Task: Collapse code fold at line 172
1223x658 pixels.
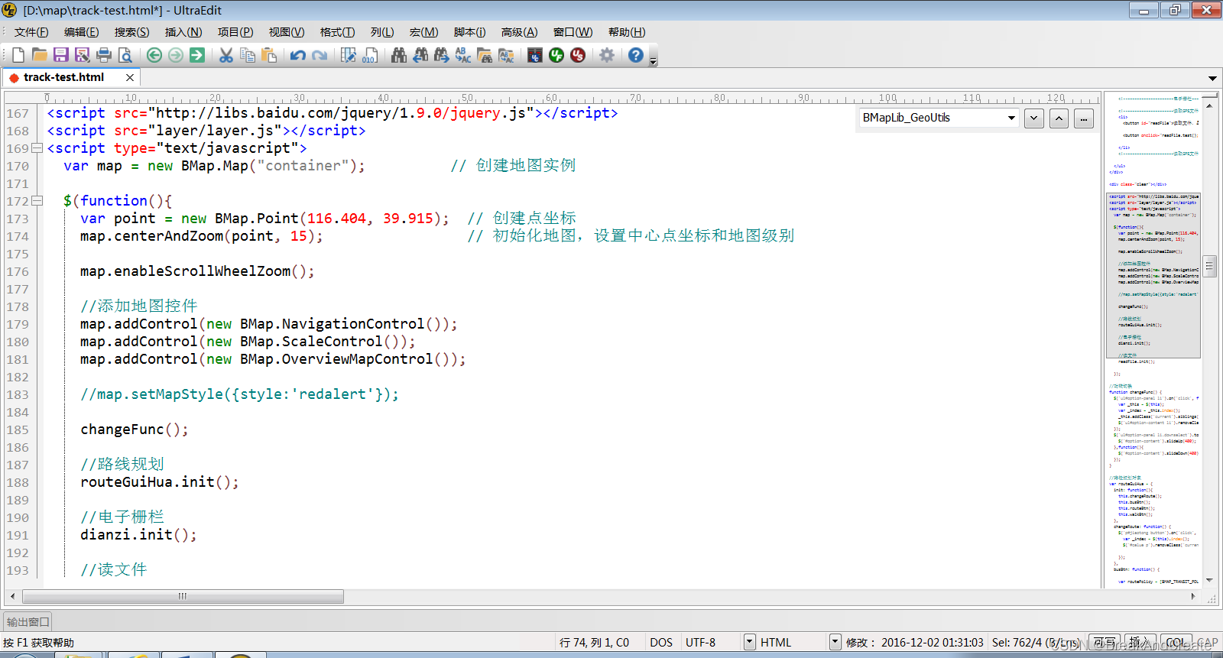Action: [x=36, y=201]
